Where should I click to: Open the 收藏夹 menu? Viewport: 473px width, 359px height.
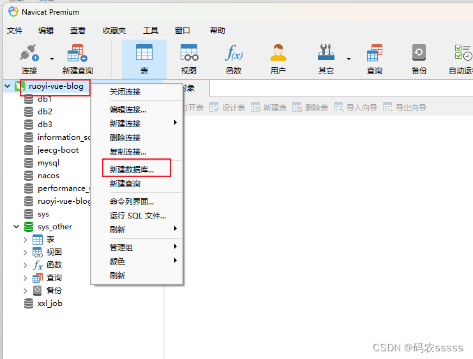pyautogui.click(x=114, y=31)
